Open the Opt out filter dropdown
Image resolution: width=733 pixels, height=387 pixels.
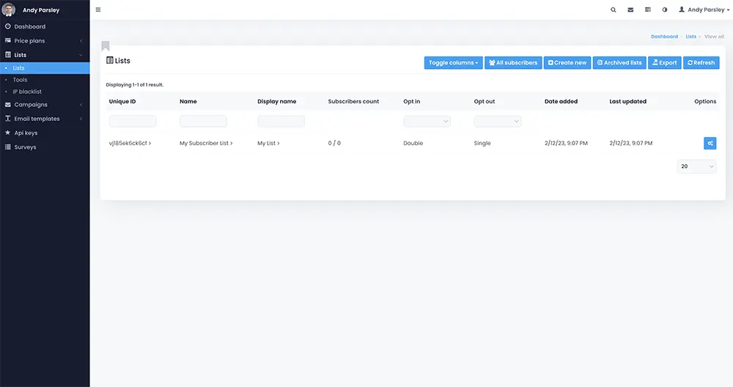tap(498, 122)
